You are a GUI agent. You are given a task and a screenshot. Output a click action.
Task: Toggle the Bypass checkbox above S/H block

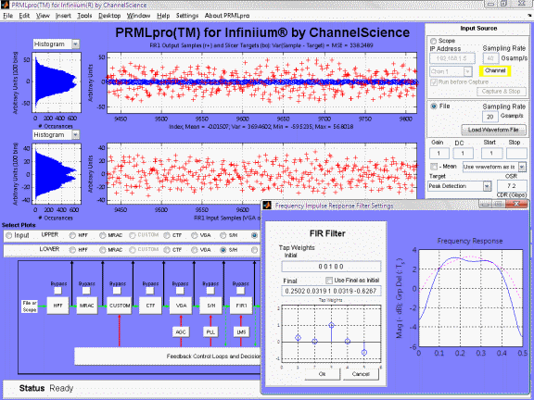click(210, 291)
